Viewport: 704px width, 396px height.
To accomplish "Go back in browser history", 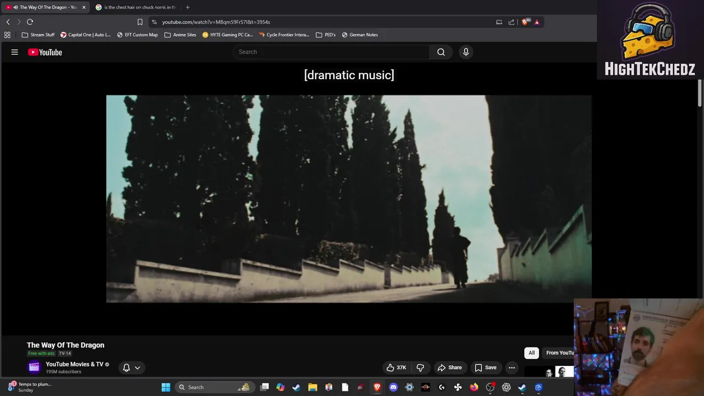I will (x=8, y=22).
